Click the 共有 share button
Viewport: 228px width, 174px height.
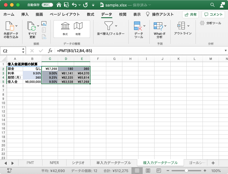coord(190,15)
